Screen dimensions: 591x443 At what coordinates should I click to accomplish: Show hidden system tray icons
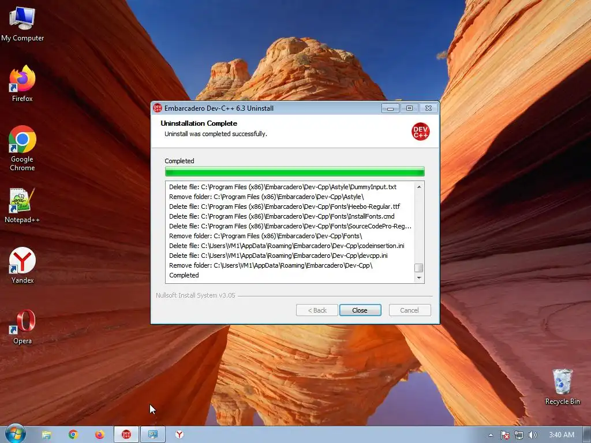491,435
